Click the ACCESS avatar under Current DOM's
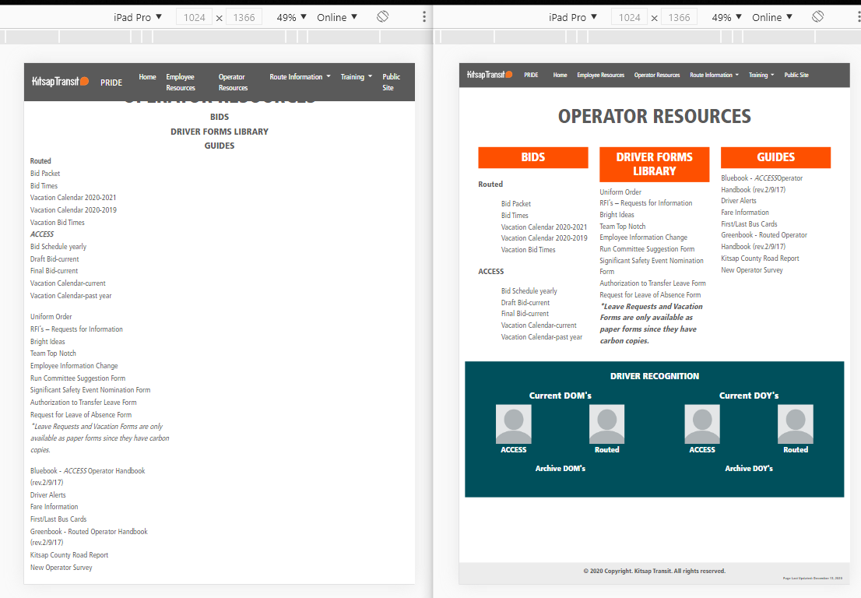This screenshot has height=598, width=861. [514, 424]
